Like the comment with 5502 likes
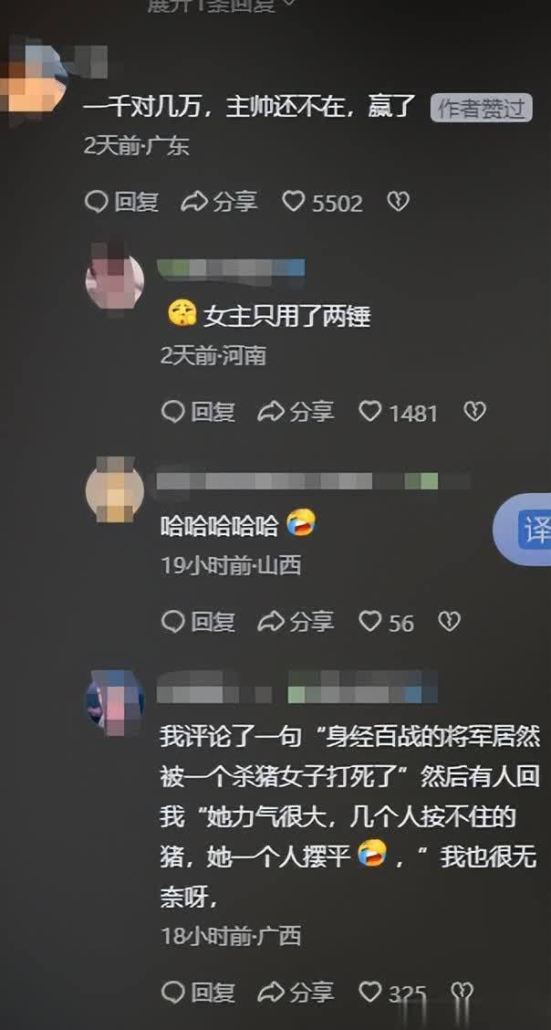The width and height of the screenshot is (551, 1030). pyautogui.click(x=322, y=203)
